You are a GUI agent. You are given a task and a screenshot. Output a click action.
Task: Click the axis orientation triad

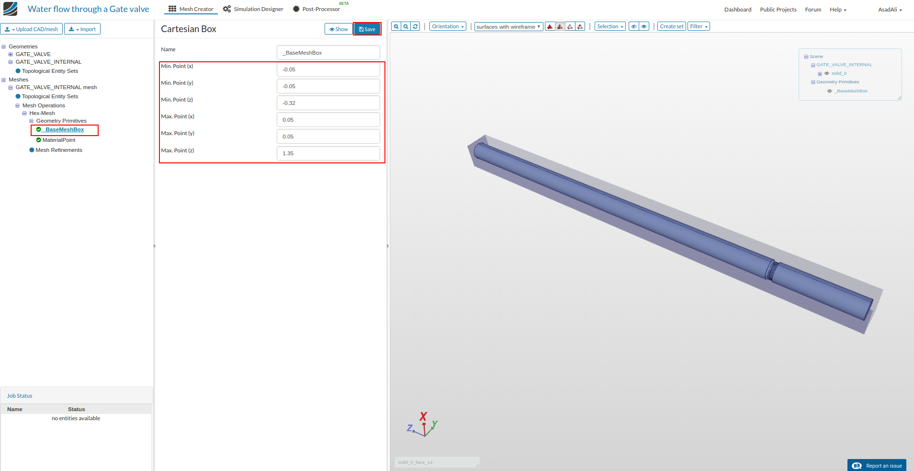[423, 425]
